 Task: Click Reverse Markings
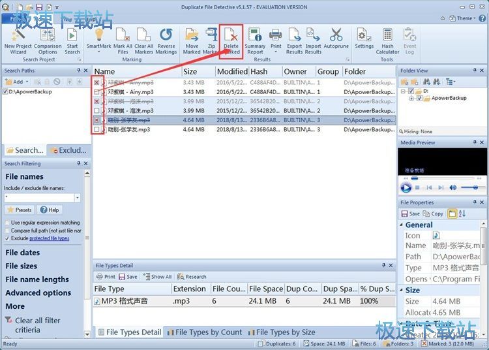pos(166,41)
